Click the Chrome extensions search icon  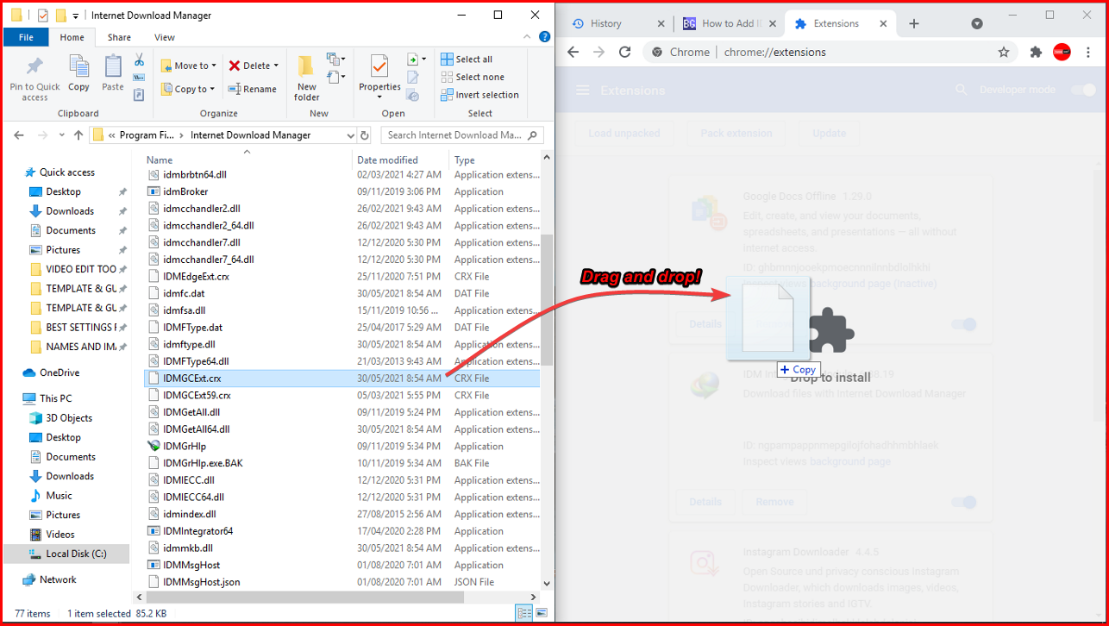click(962, 90)
